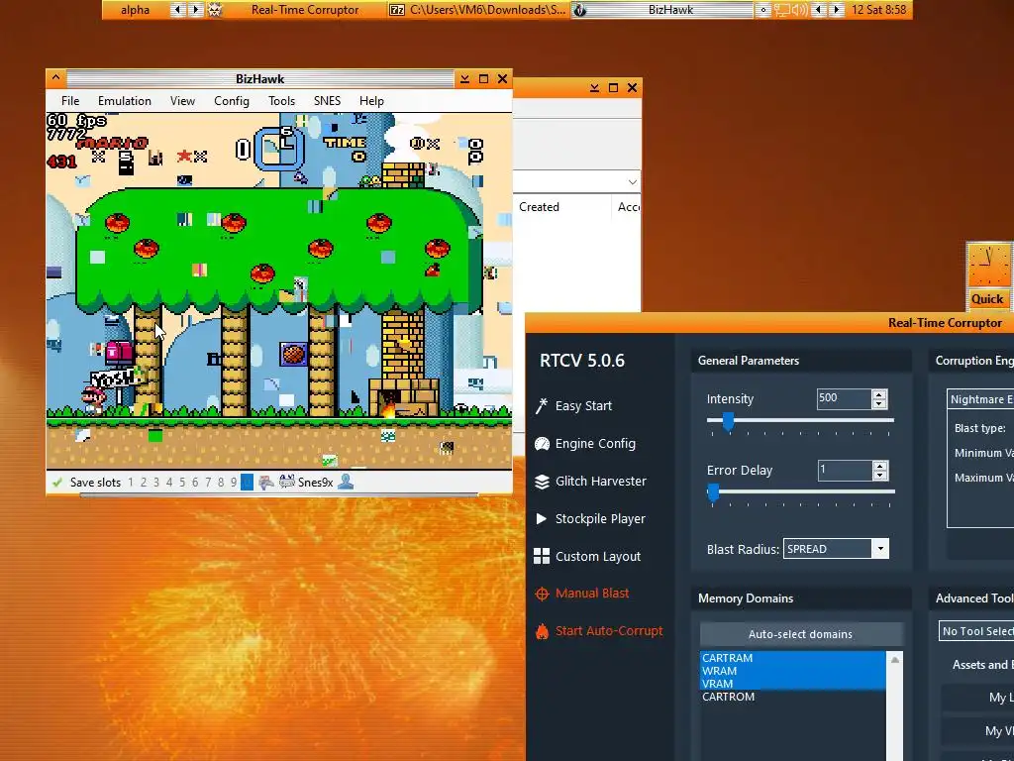
Task: Click the Memory Domains scrollbar up arrow
Action: [895, 660]
